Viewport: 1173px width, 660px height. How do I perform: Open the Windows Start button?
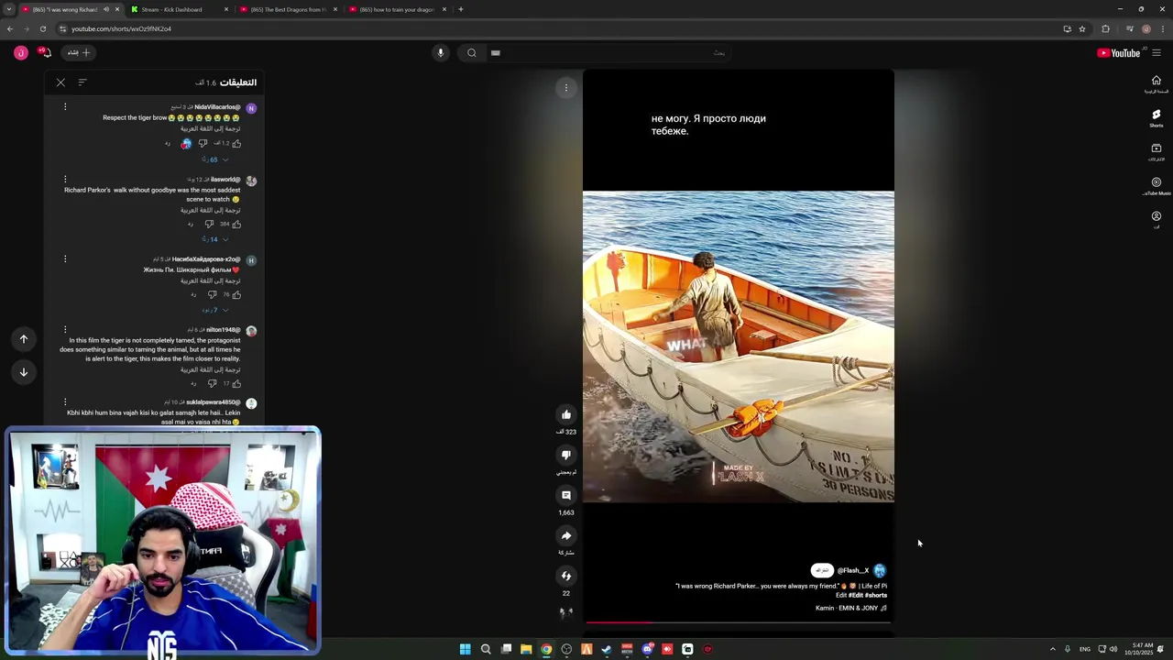coord(466,649)
